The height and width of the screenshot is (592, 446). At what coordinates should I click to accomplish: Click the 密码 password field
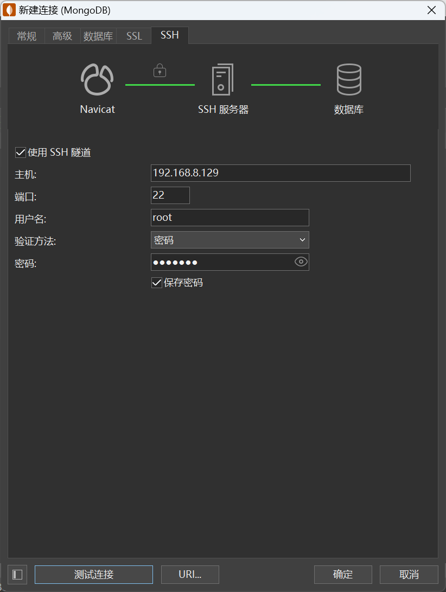coord(230,262)
